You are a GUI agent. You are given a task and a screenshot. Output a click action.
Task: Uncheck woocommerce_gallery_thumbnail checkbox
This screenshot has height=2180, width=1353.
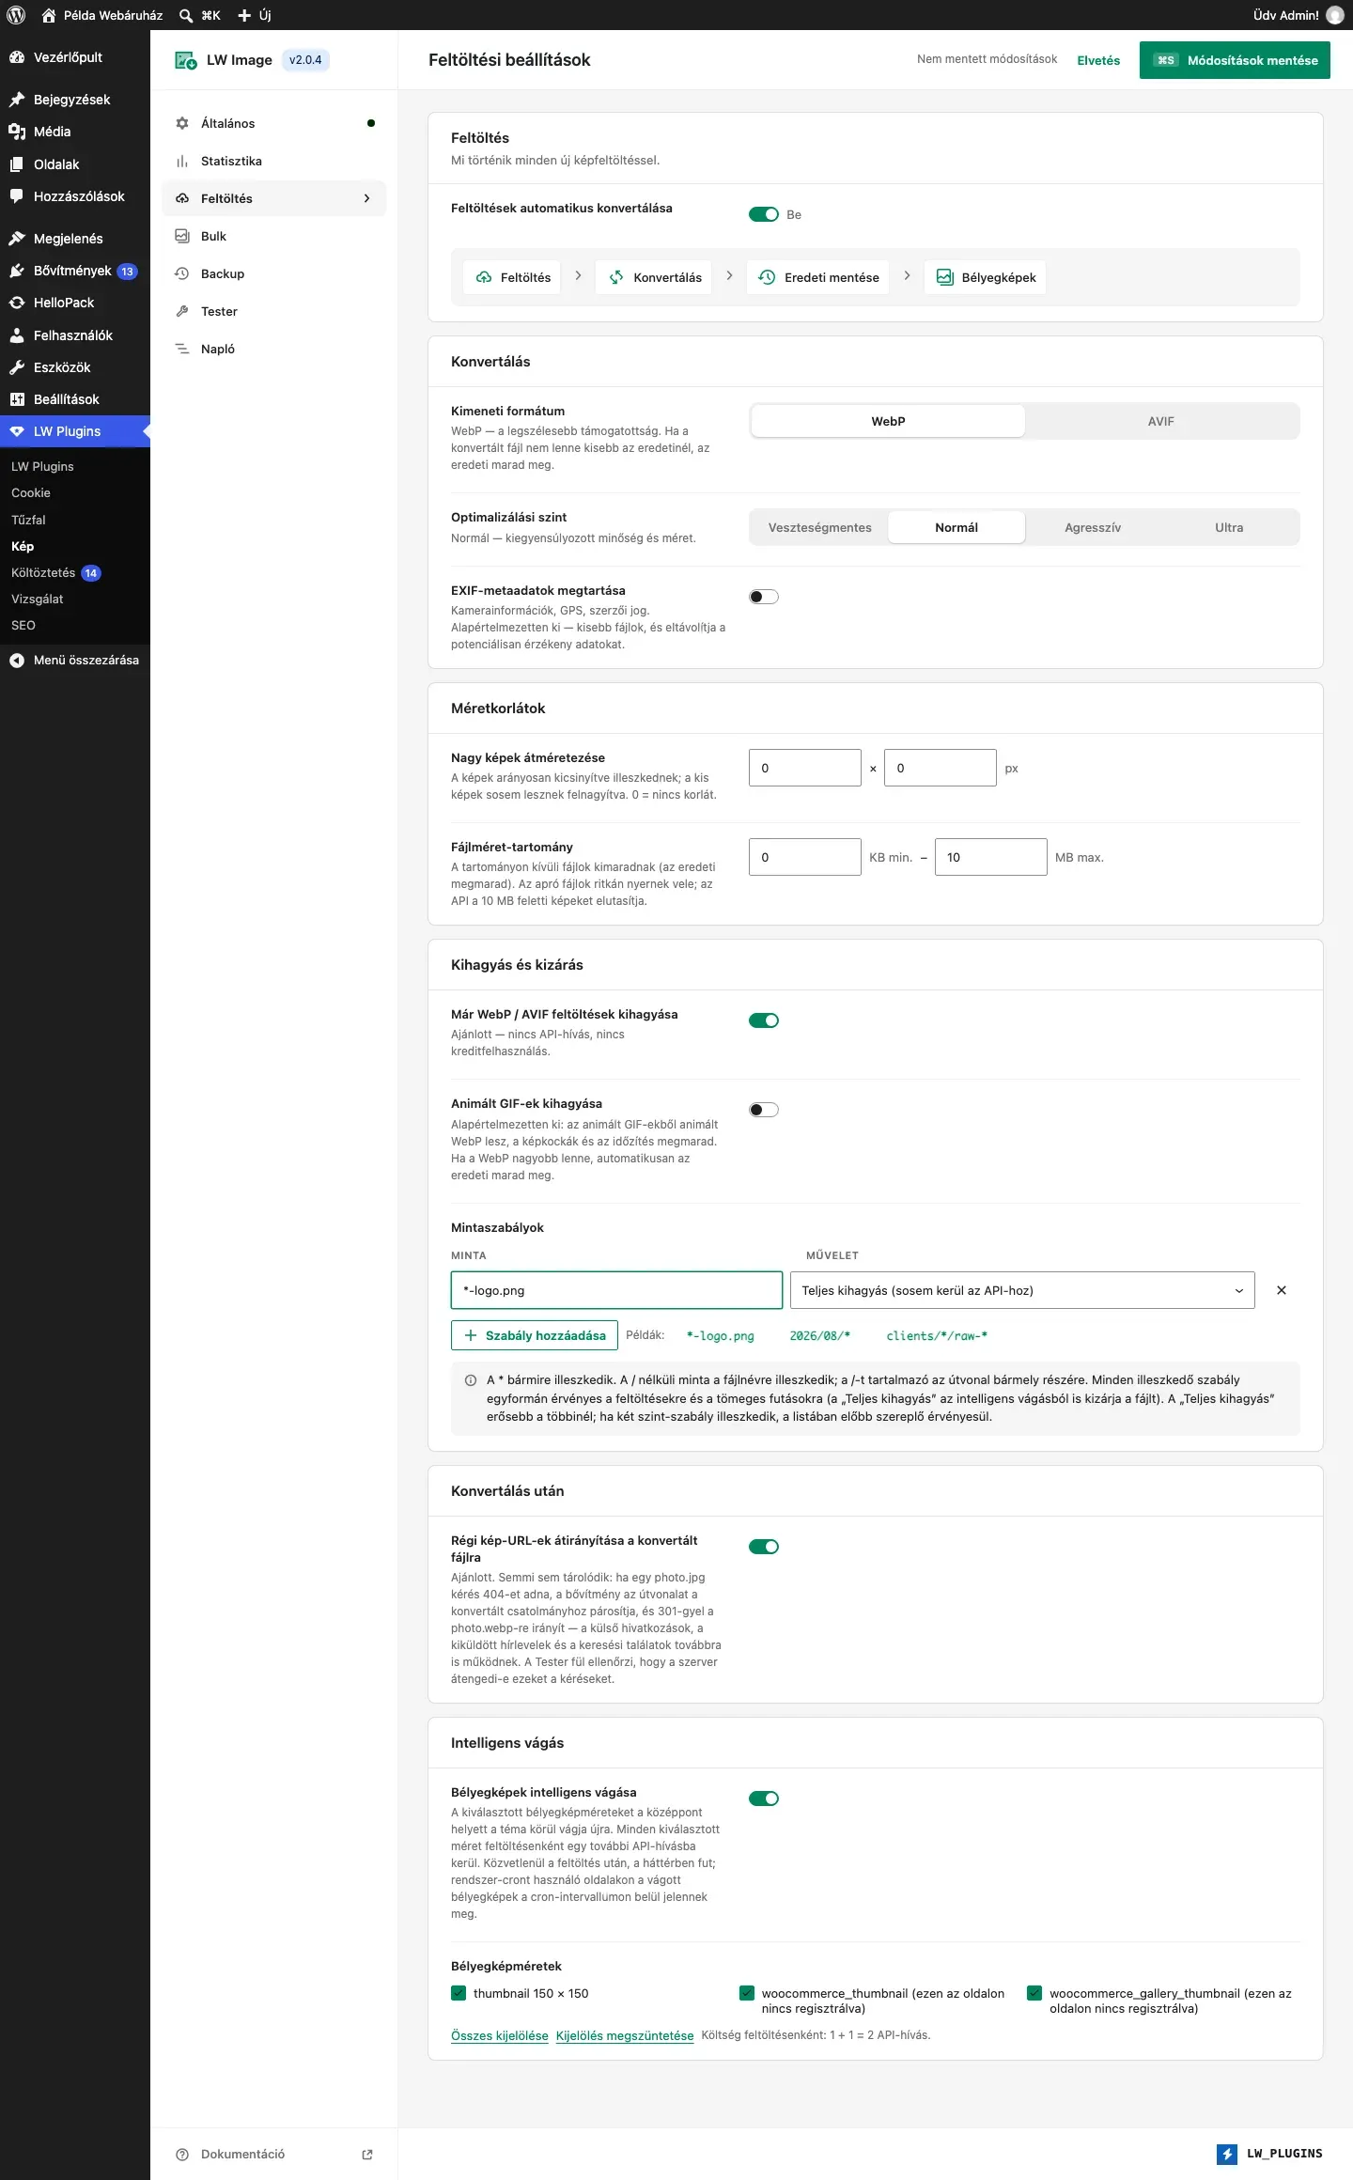click(1034, 1993)
